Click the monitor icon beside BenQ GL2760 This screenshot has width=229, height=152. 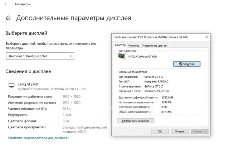pos(11,85)
